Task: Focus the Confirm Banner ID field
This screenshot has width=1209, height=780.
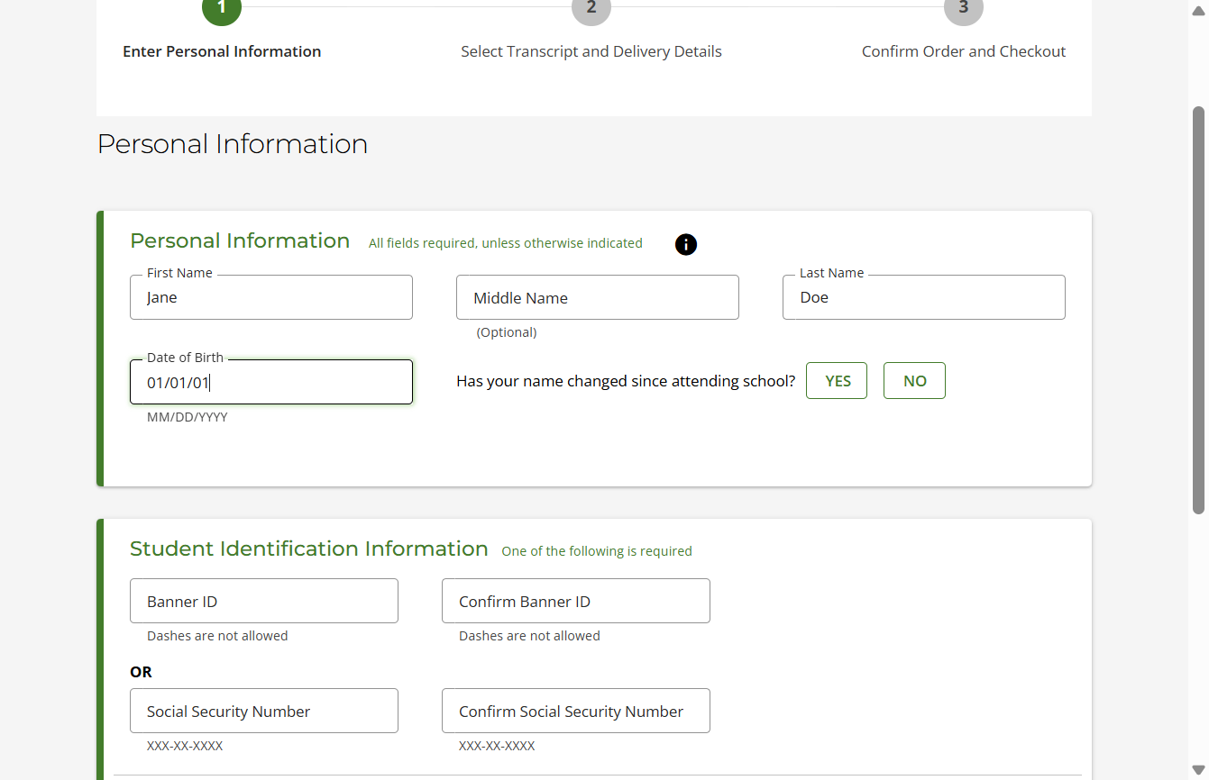Action: coord(576,601)
